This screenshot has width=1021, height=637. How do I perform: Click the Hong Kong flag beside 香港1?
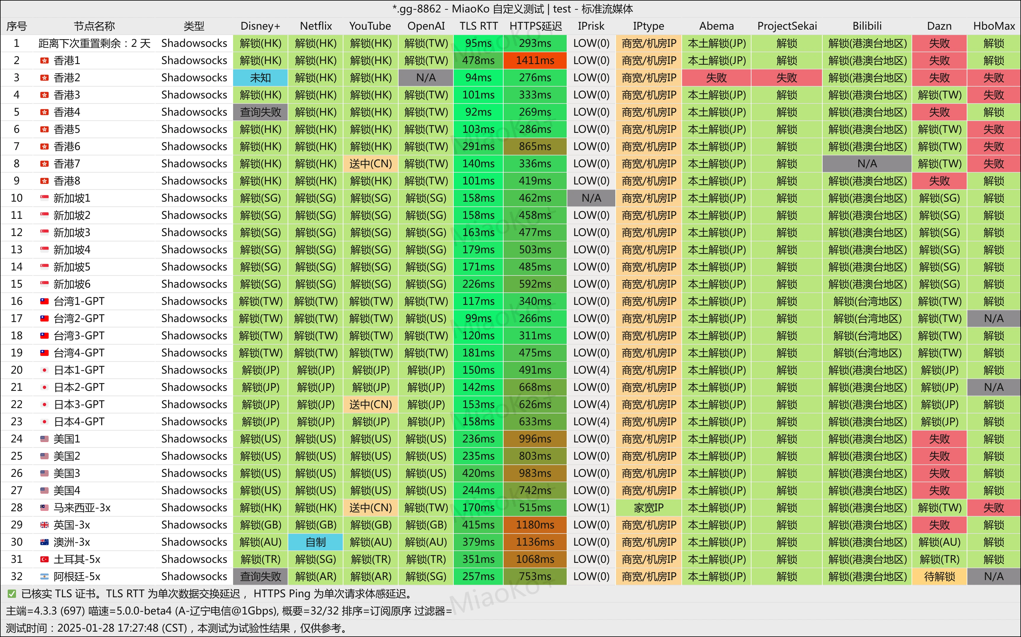click(44, 61)
